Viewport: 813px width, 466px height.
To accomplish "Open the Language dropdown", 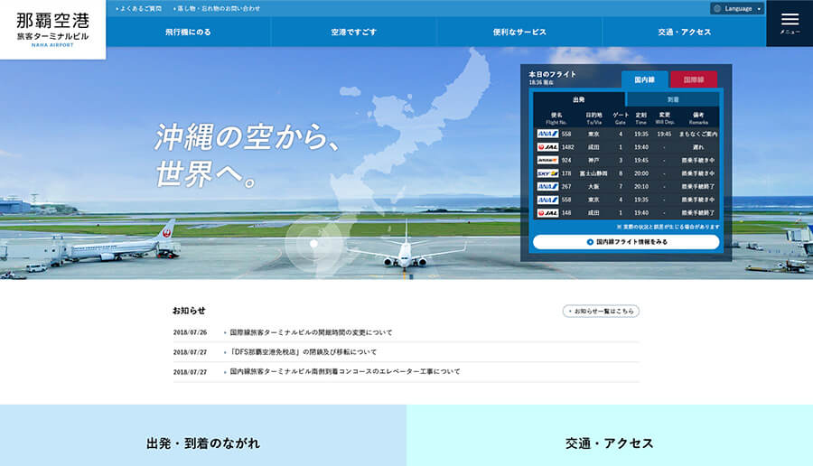I will coord(737,8).
